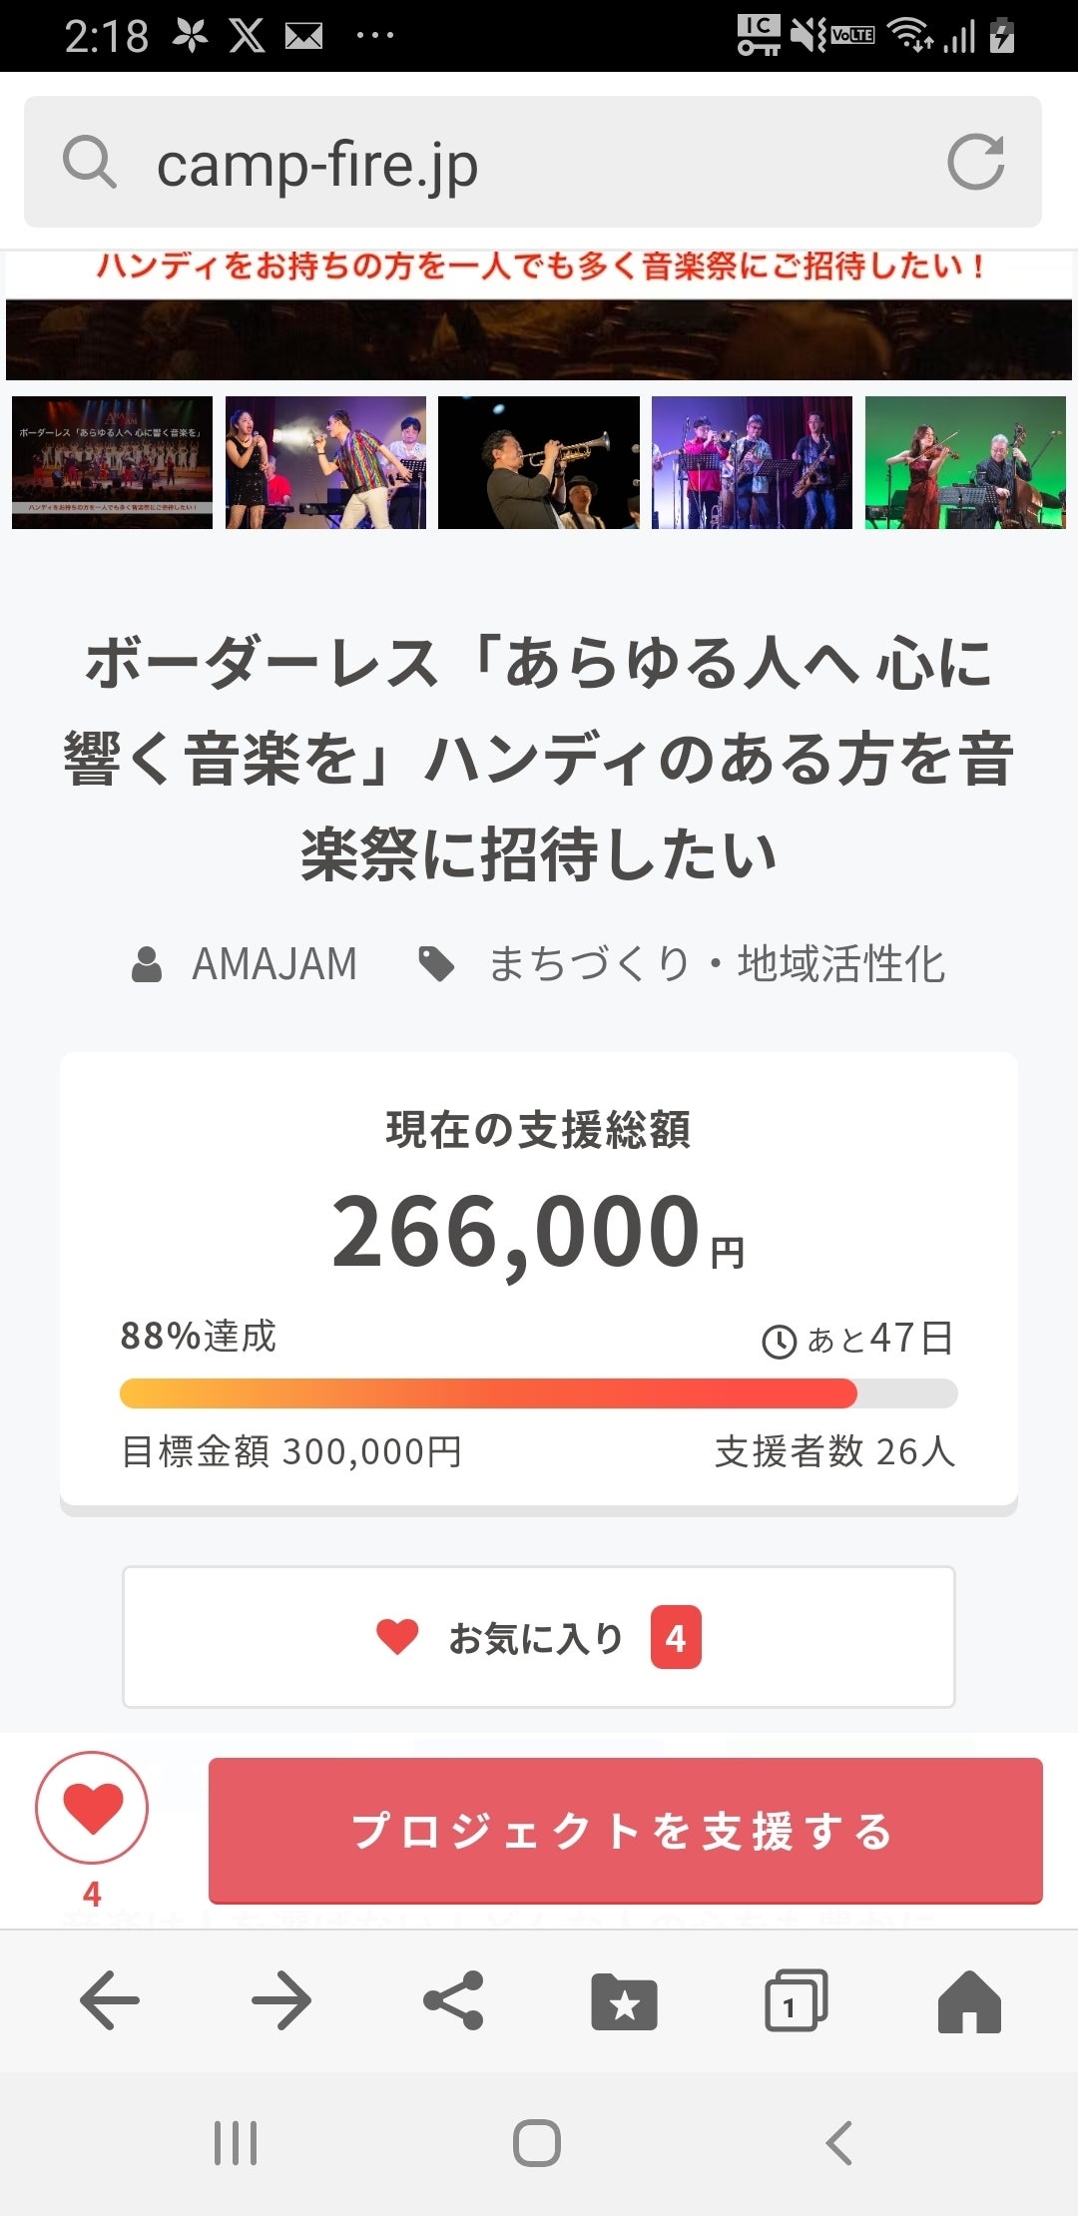
Task: Tap the Android recent apps button
Action: click(236, 2142)
